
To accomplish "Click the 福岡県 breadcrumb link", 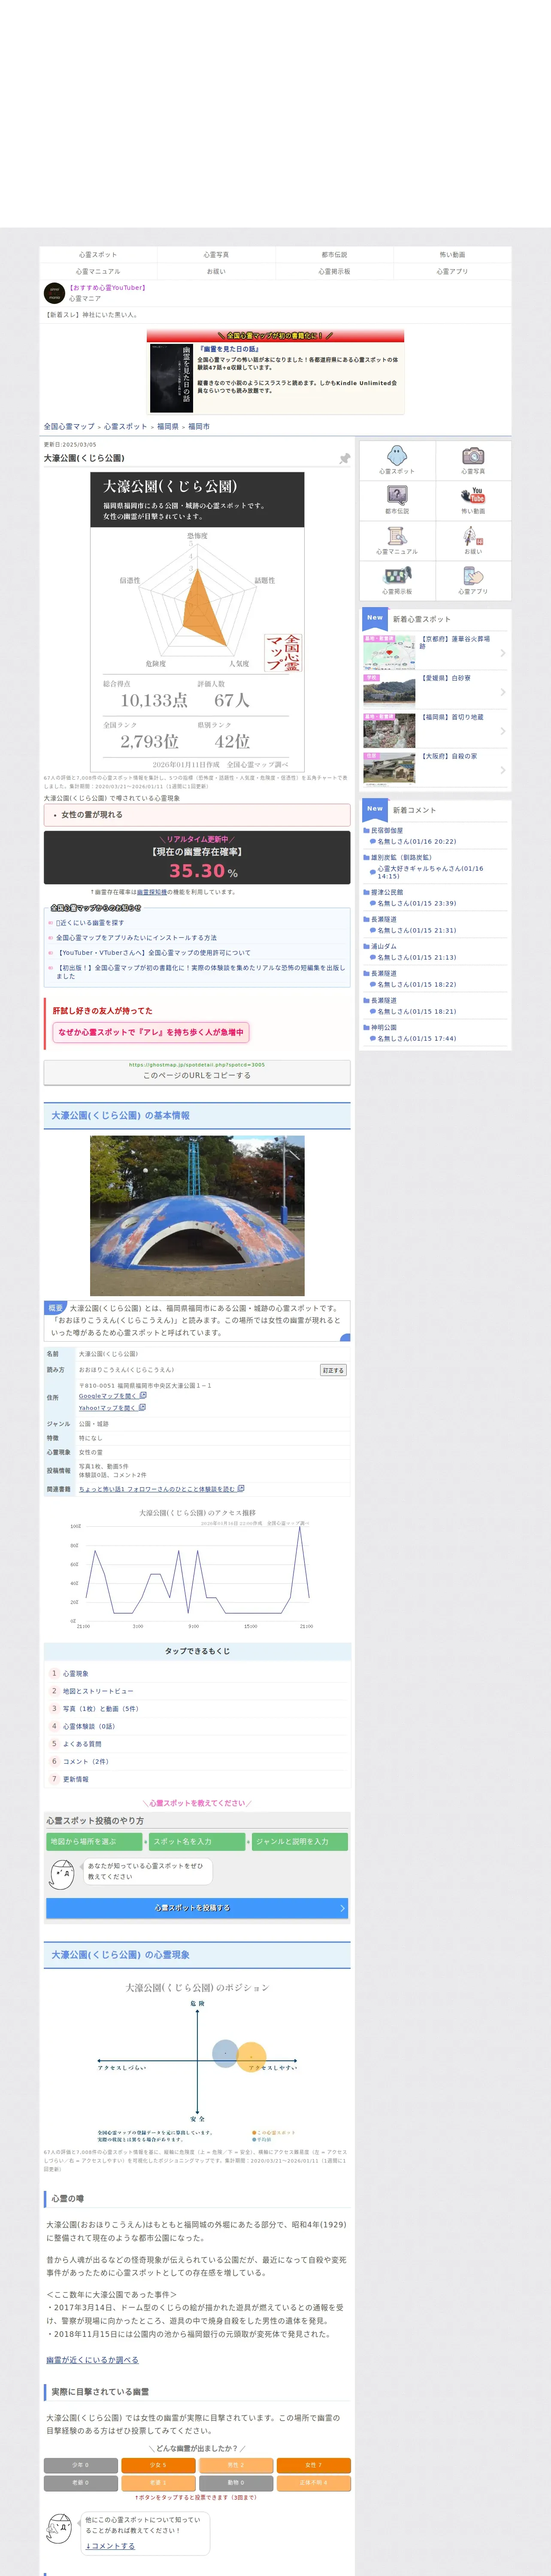I will coord(167,426).
